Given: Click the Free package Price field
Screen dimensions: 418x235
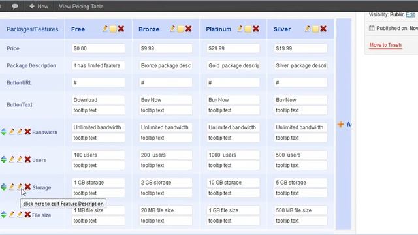Looking at the screenshot, I should [98, 48].
